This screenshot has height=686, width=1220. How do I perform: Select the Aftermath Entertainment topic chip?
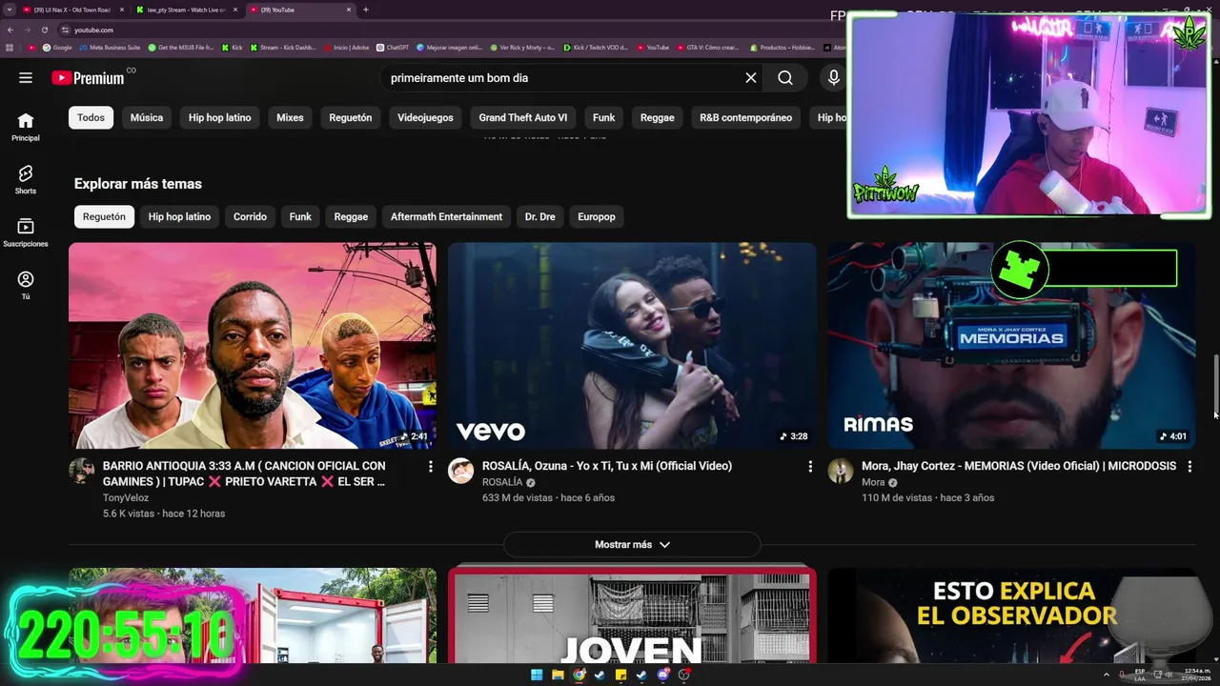coord(446,216)
